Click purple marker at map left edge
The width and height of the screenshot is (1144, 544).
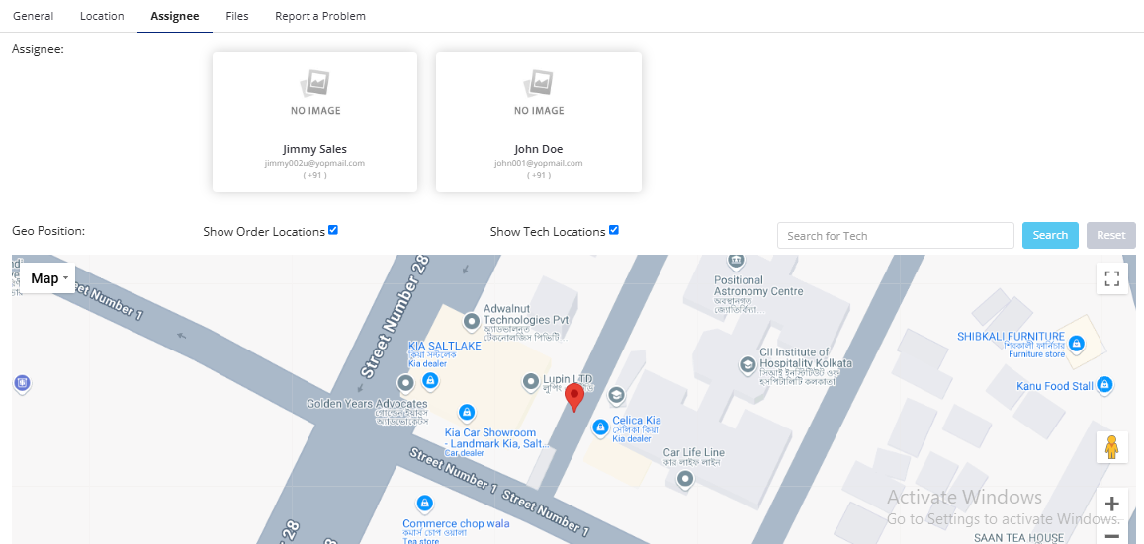(22, 383)
